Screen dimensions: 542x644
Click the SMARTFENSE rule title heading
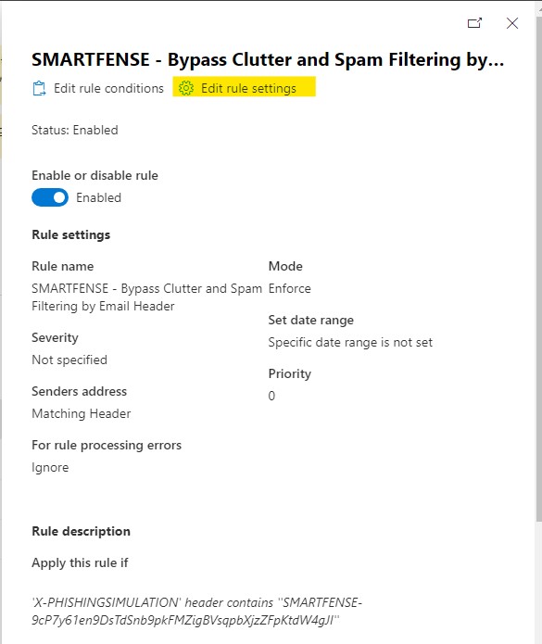point(268,59)
